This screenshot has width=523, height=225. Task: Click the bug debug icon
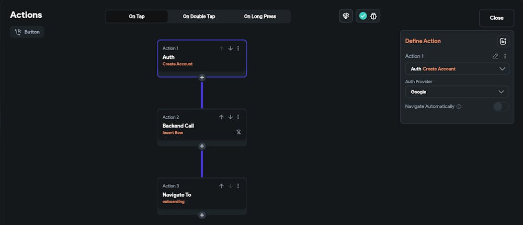coord(373,16)
